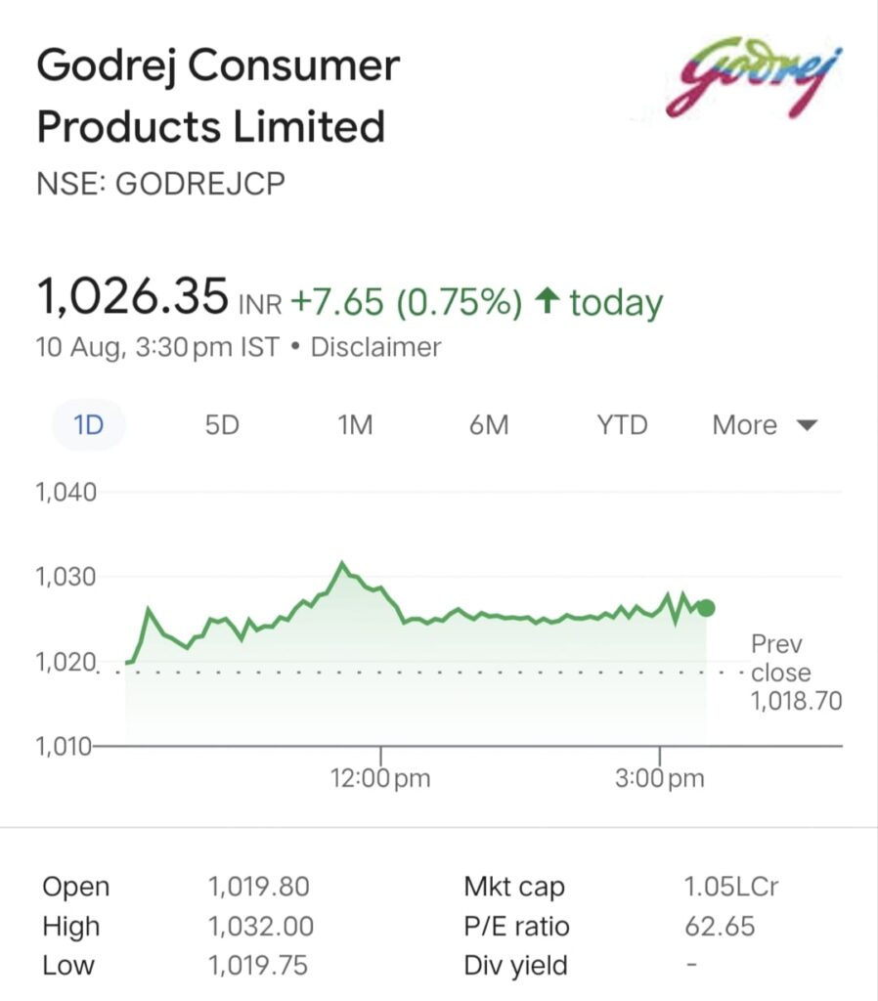Select the 6M time range
Image resolution: width=878 pixels, height=1001 pixels.
pos(489,425)
